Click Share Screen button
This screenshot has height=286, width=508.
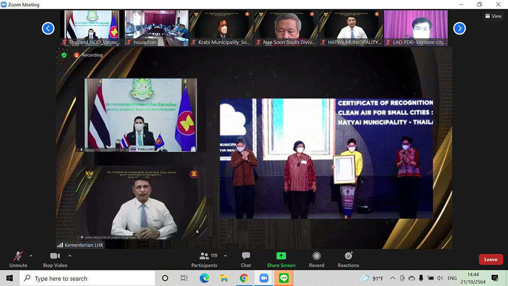(x=281, y=259)
